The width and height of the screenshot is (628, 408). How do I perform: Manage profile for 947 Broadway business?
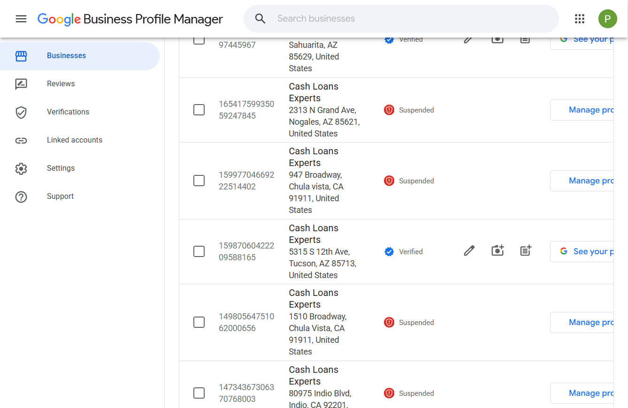tap(582, 181)
